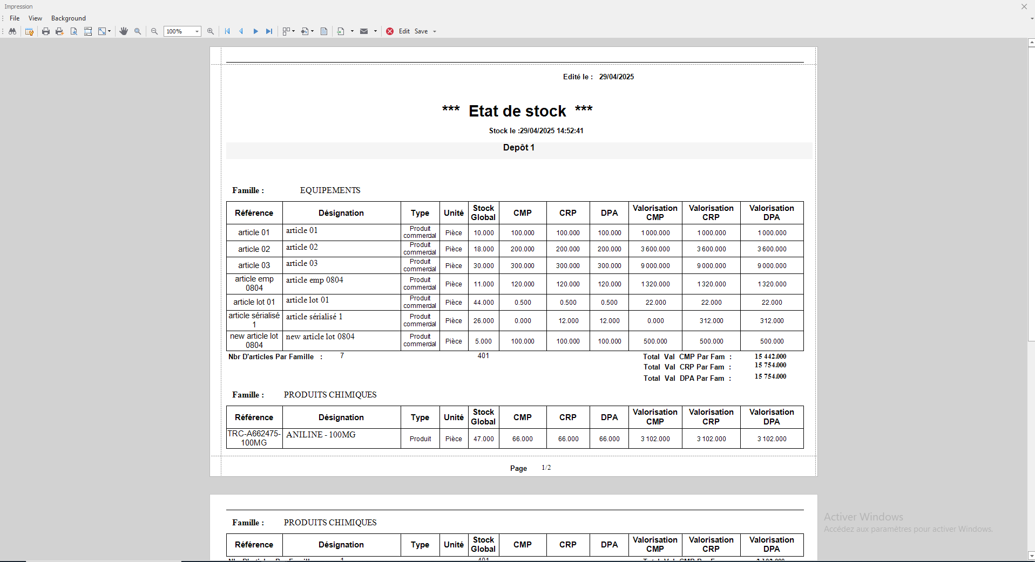
Task: Click the Quick Print icon
Action: click(x=59, y=31)
